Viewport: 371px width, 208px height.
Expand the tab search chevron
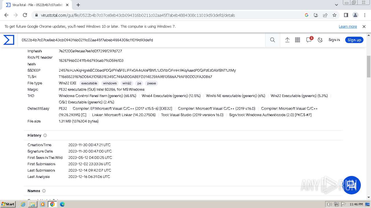336,5
